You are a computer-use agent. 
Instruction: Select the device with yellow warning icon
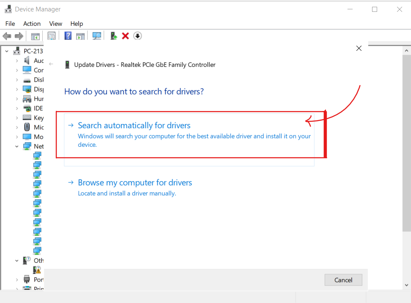click(x=38, y=270)
